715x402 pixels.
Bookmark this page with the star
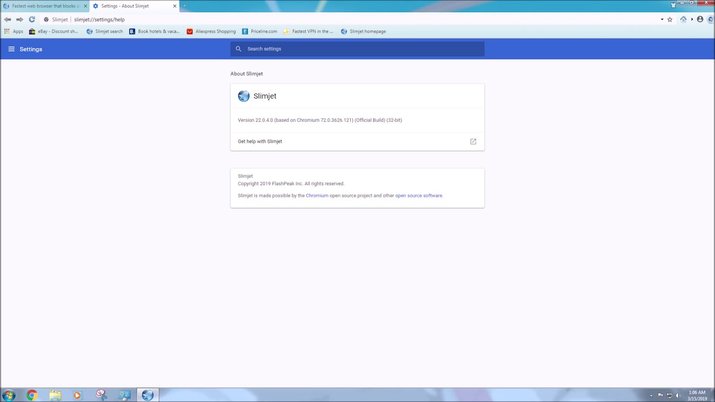670,20
